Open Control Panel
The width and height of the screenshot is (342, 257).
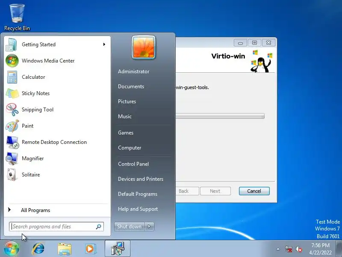point(133,164)
